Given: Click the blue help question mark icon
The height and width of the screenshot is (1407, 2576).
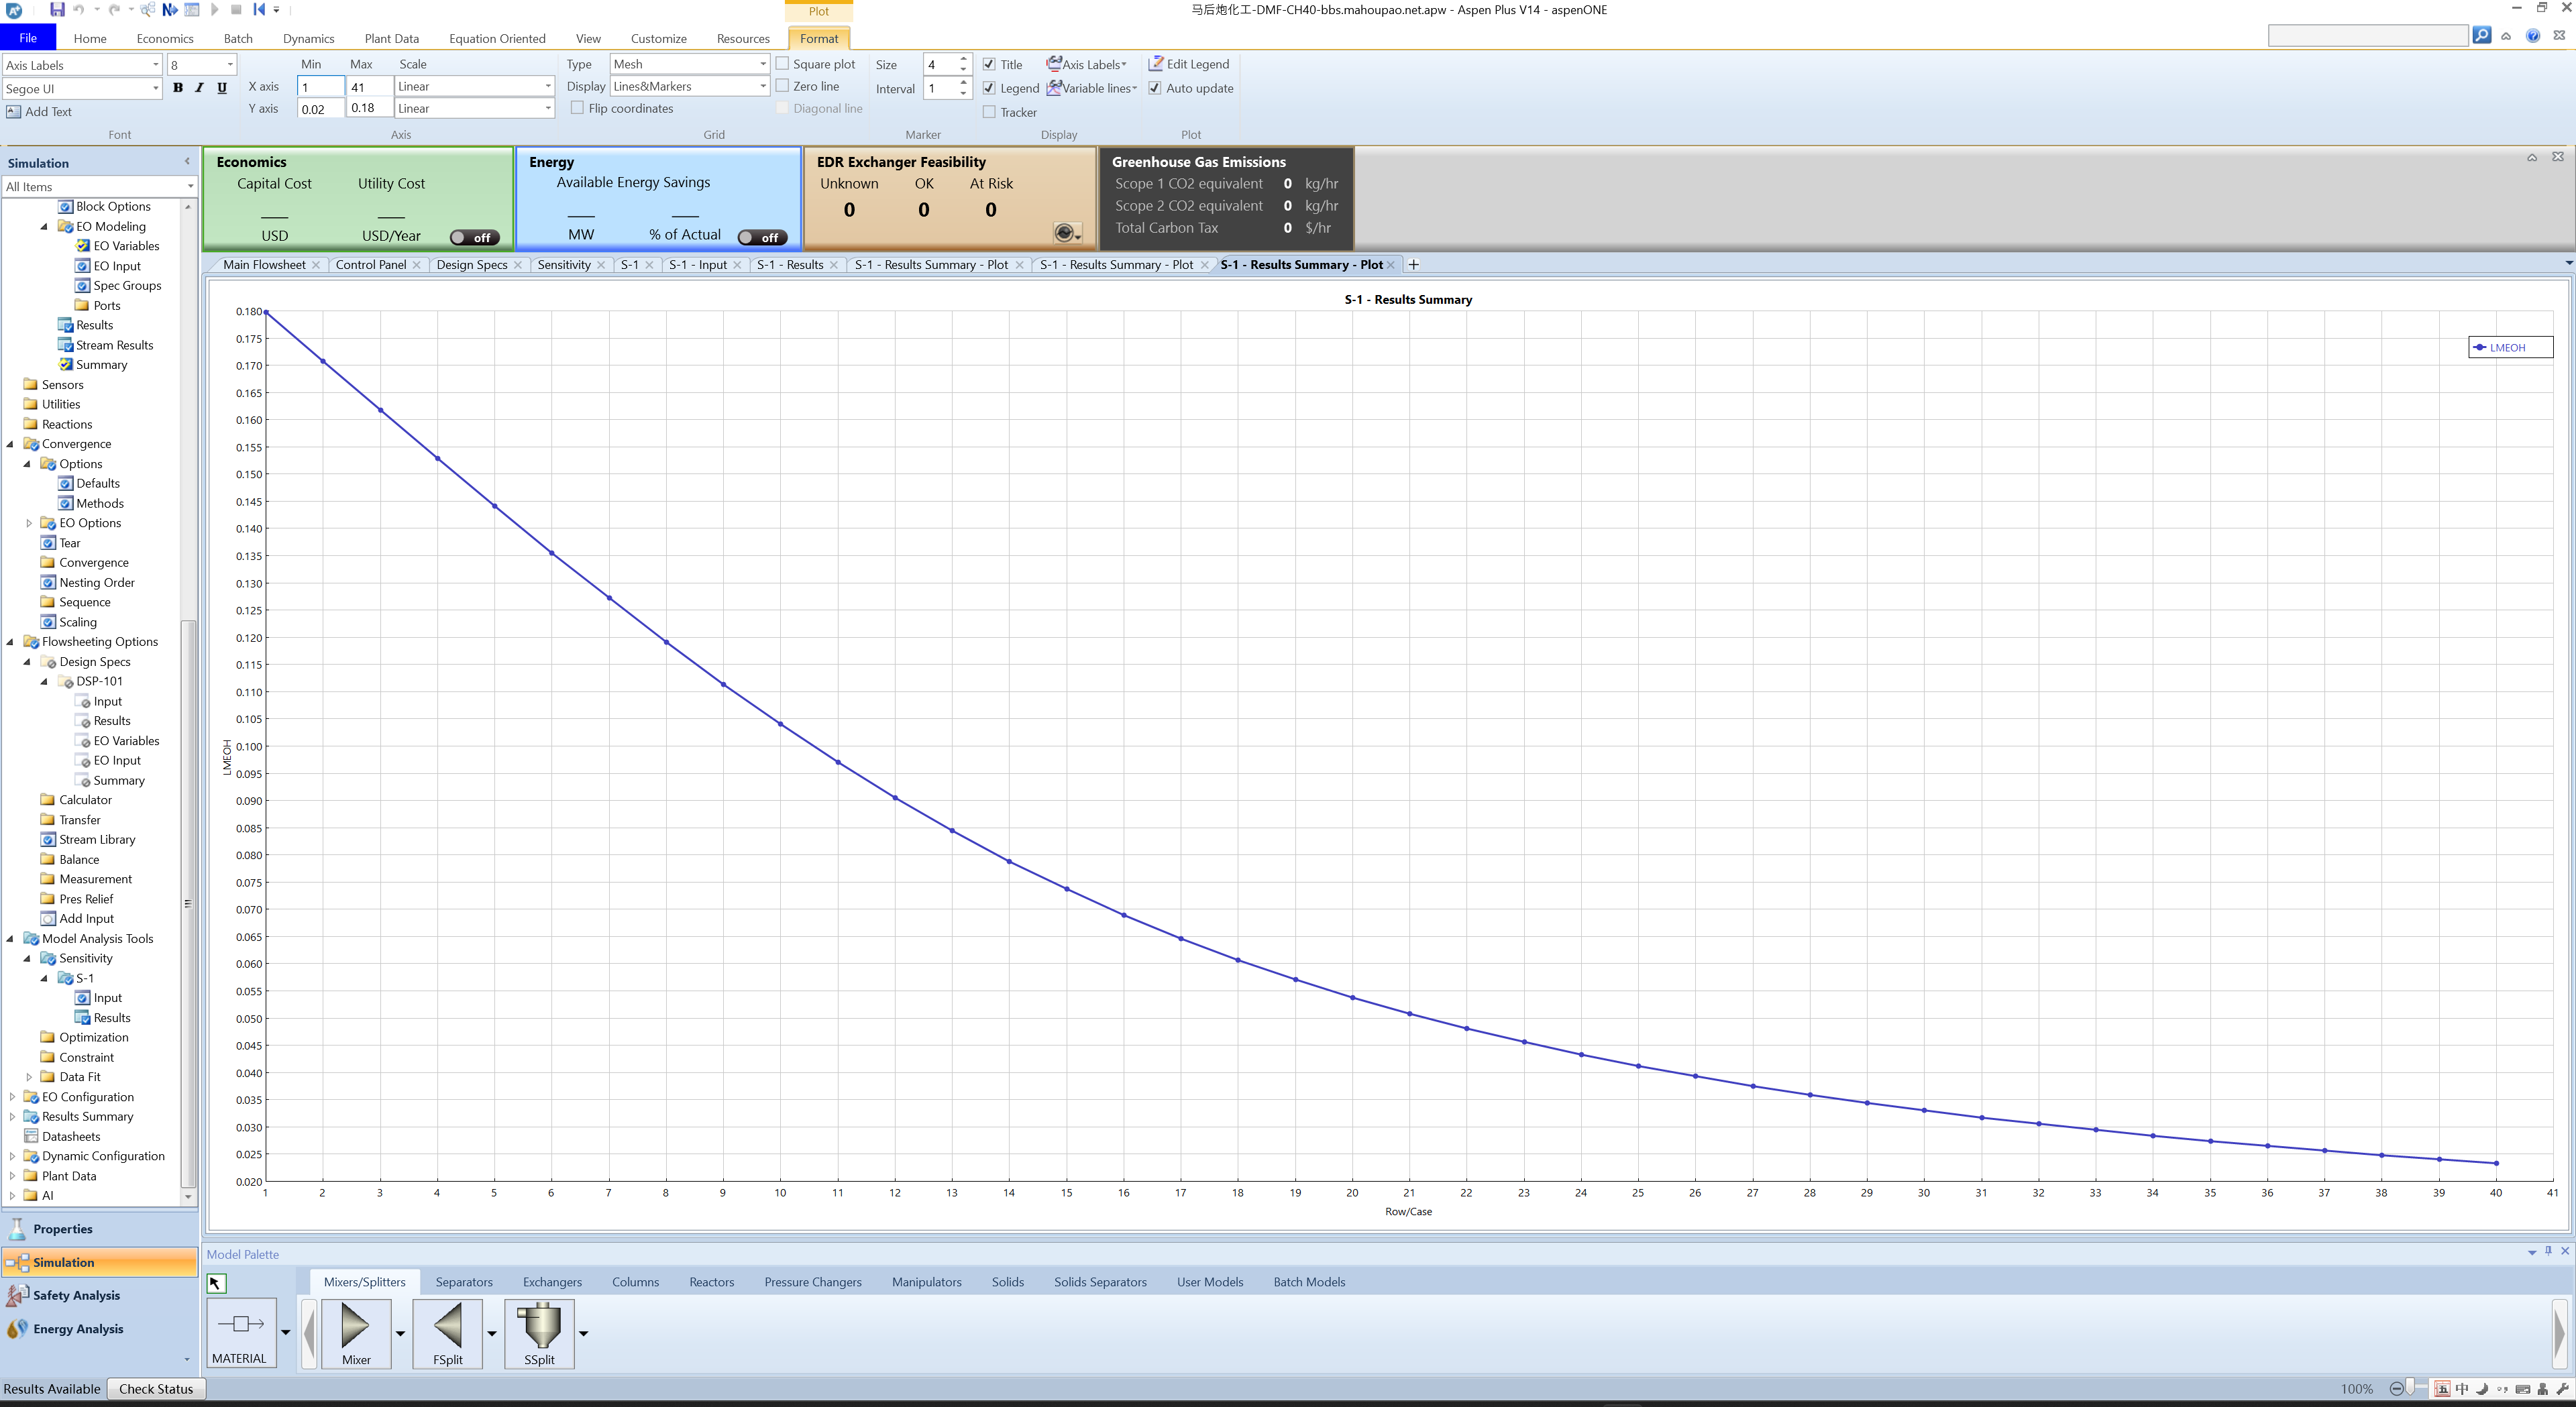Looking at the screenshot, I should 2532,36.
